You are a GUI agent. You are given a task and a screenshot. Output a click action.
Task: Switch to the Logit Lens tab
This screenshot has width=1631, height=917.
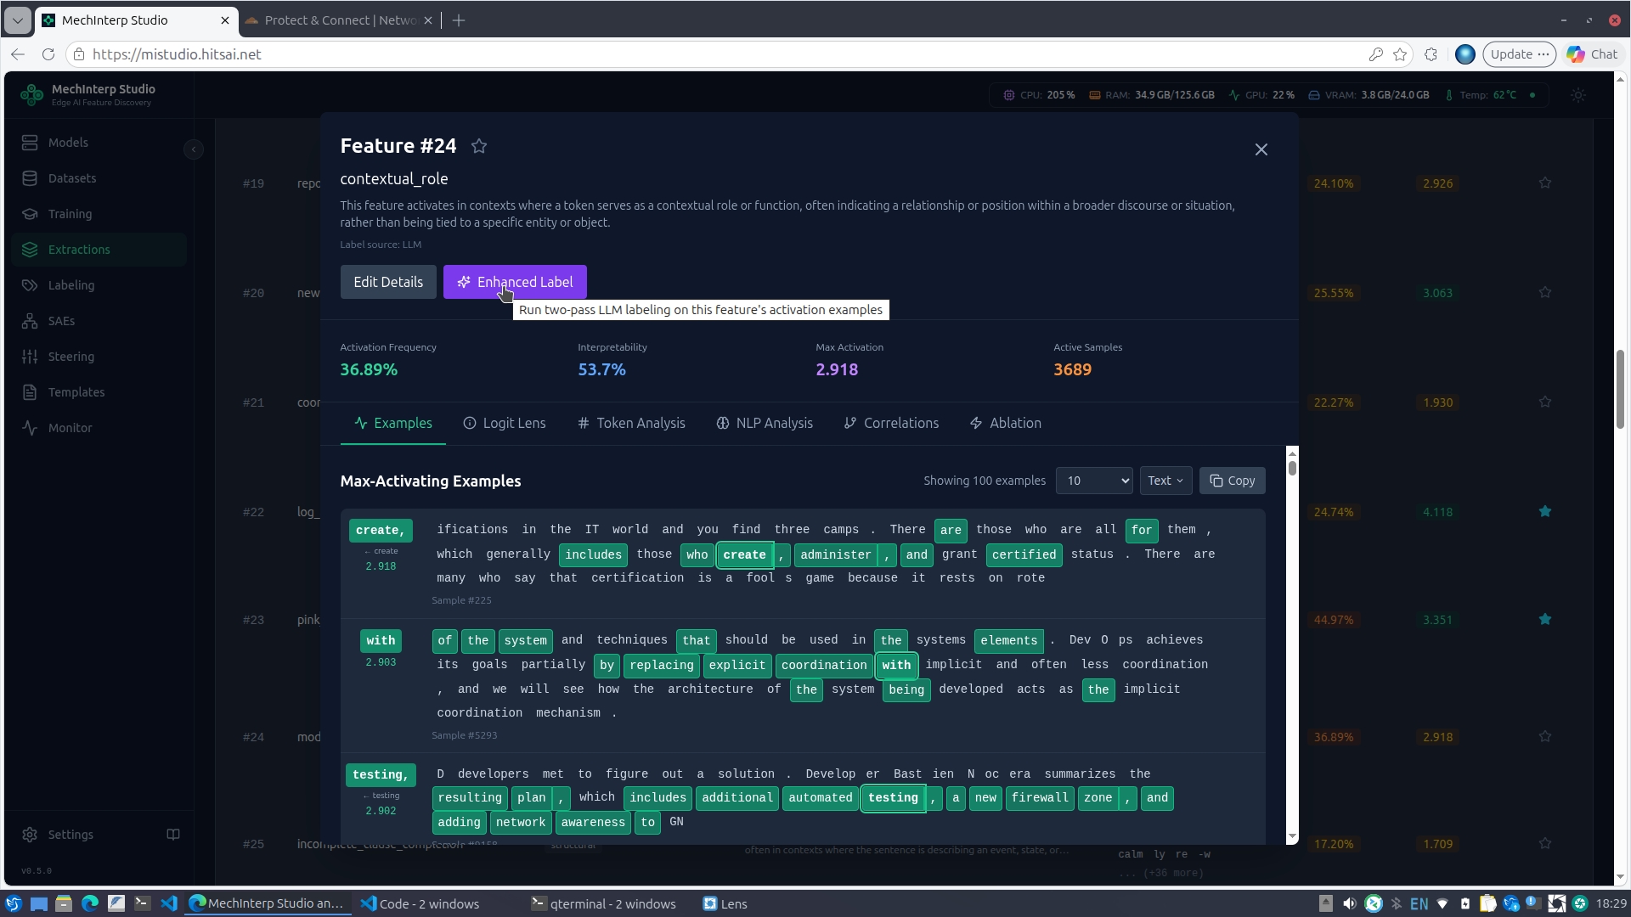click(x=505, y=423)
